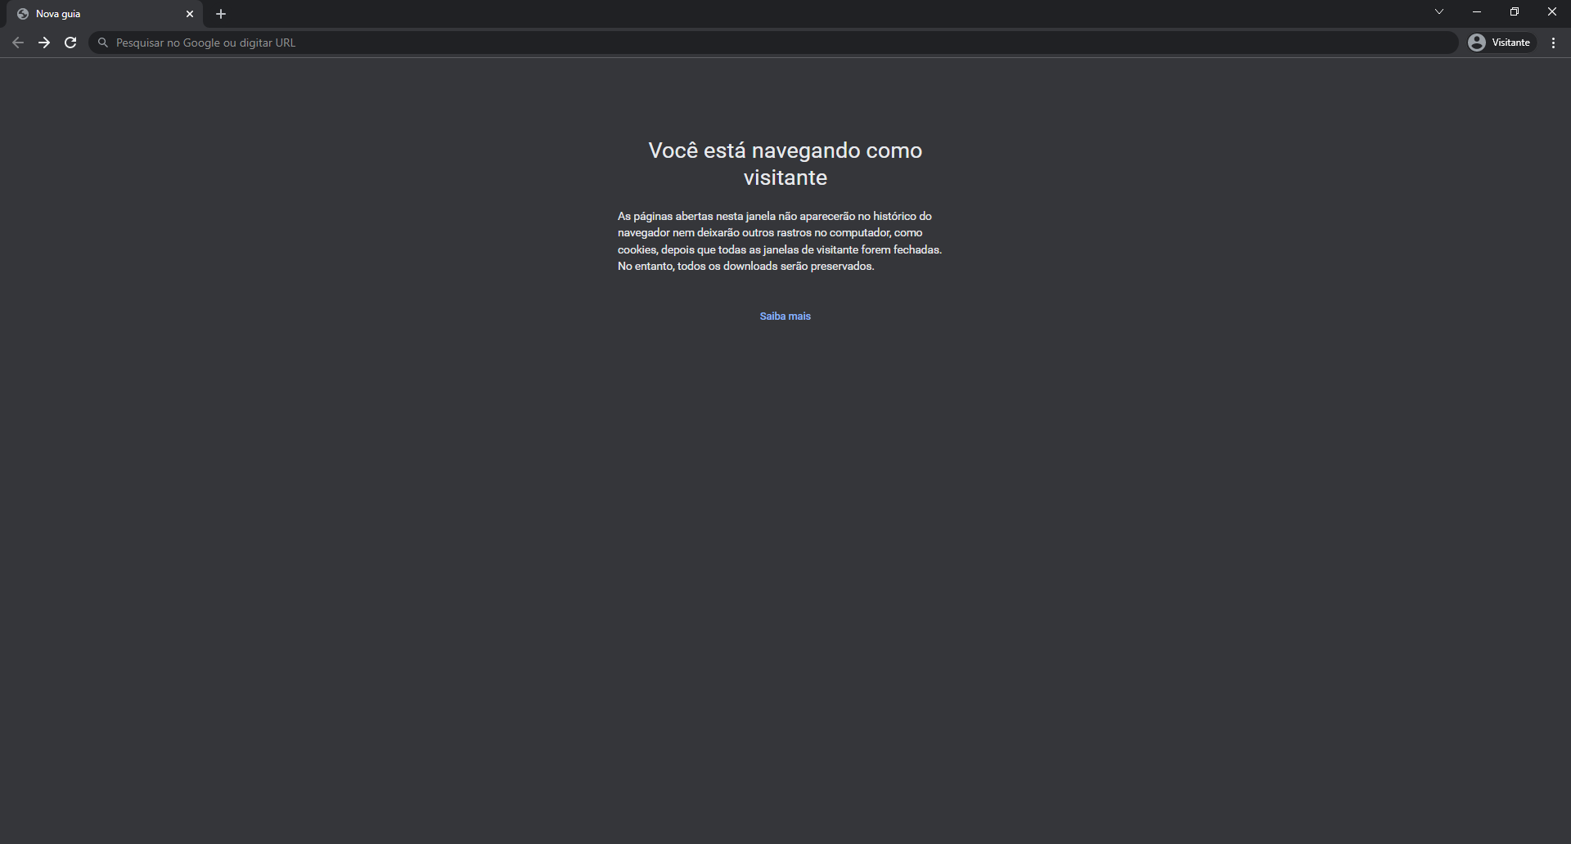Click the globe favicon on Nova guia tab
The image size is (1571, 844).
point(23,14)
